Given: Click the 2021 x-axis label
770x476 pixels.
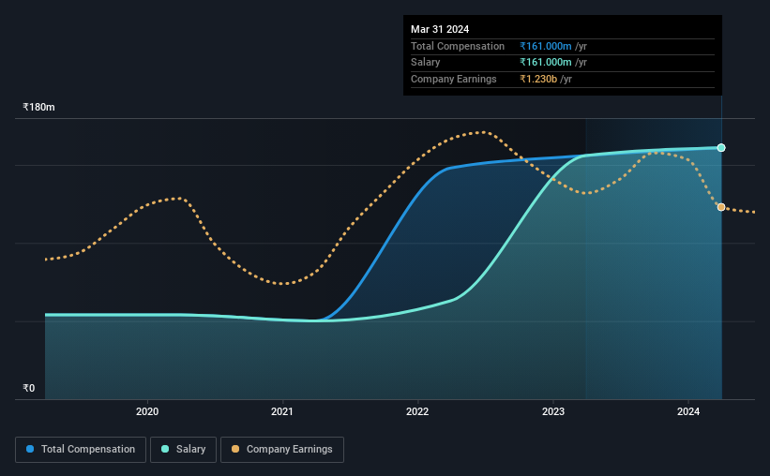Looking at the screenshot, I should [282, 411].
